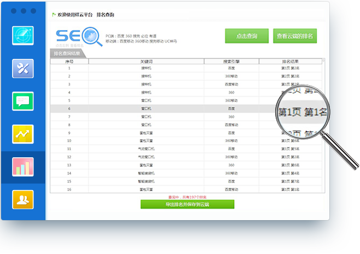Sort by the 搜索引擎 column header
The height and width of the screenshot is (254, 360).
click(231, 61)
